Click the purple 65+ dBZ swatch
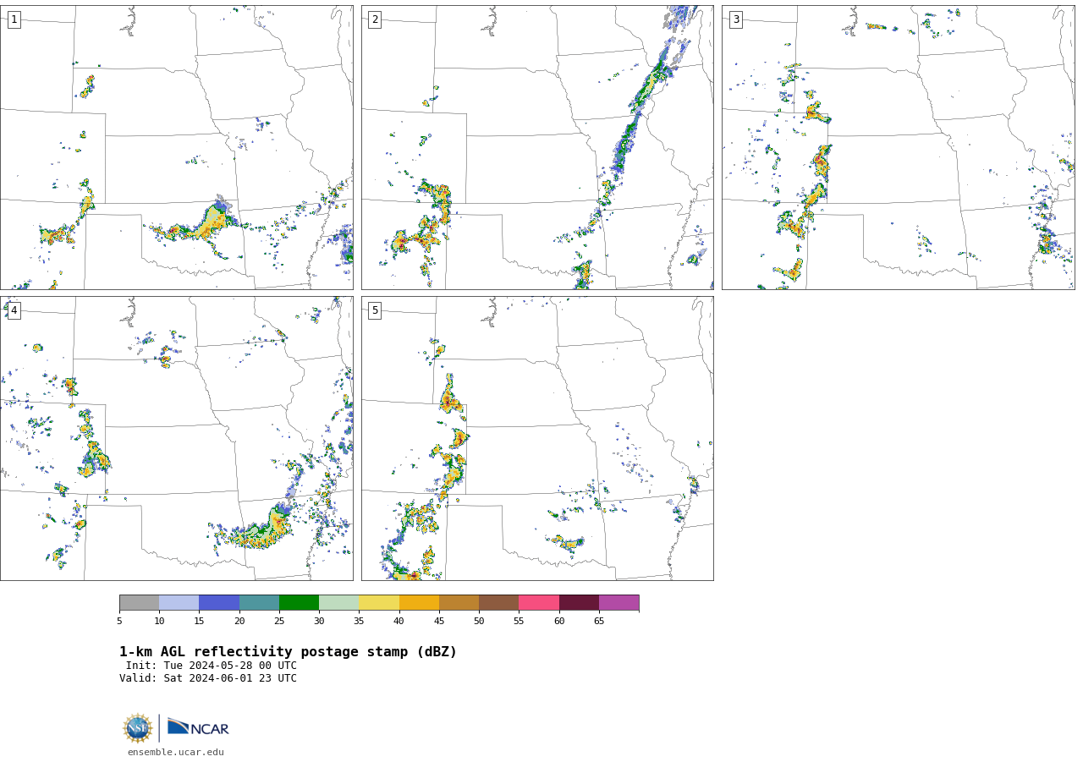This screenshot has width=1083, height=762. [x=618, y=603]
